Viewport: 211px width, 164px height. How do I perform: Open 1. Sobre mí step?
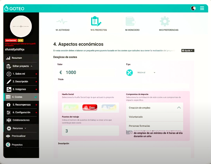[x=21, y=74]
